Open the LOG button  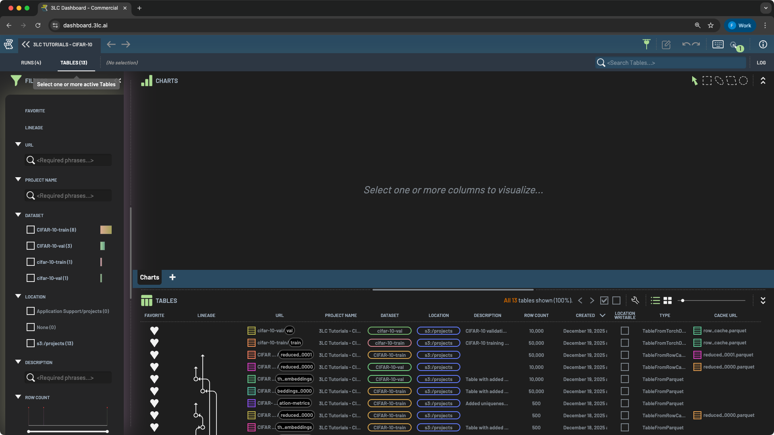(x=761, y=63)
